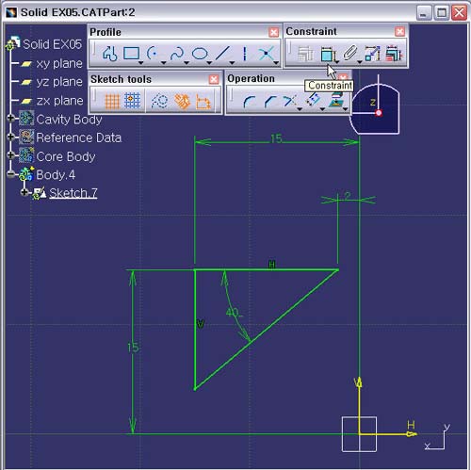Click the vertical 15 dimension value

pyautogui.click(x=133, y=348)
